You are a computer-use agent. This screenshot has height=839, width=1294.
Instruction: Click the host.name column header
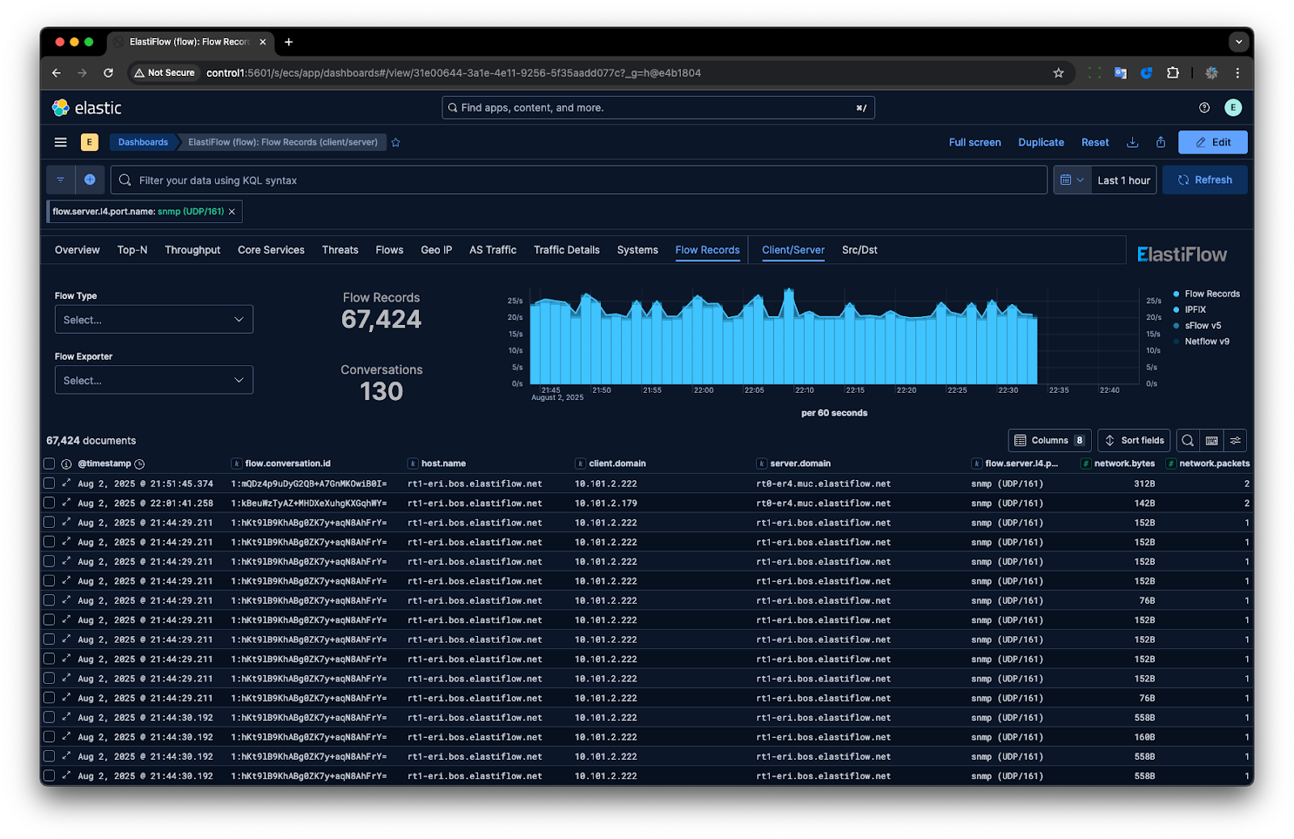443,464
